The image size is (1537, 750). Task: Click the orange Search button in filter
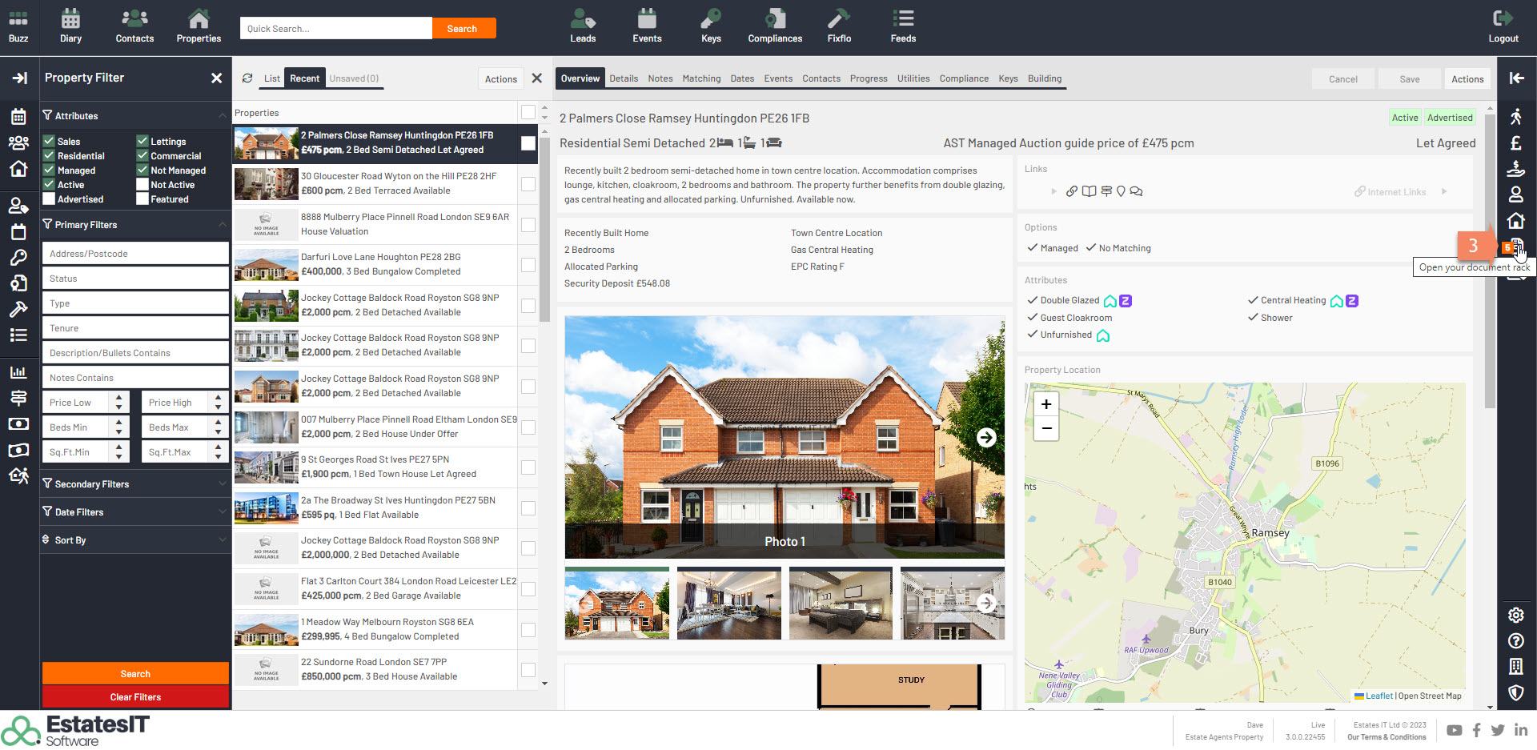(x=135, y=674)
